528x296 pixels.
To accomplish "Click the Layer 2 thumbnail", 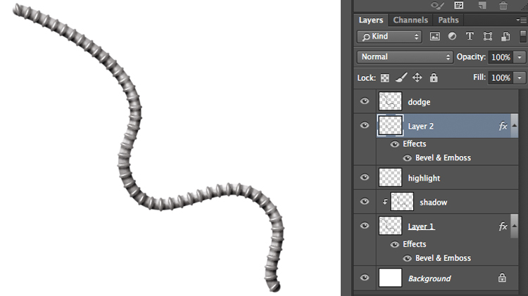I will [390, 125].
